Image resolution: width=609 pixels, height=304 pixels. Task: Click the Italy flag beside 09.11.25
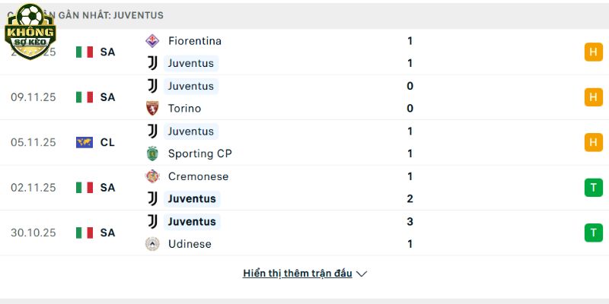(84, 97)
